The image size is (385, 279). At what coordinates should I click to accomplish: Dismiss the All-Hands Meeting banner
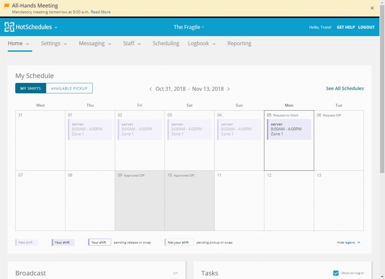[372, 8]
